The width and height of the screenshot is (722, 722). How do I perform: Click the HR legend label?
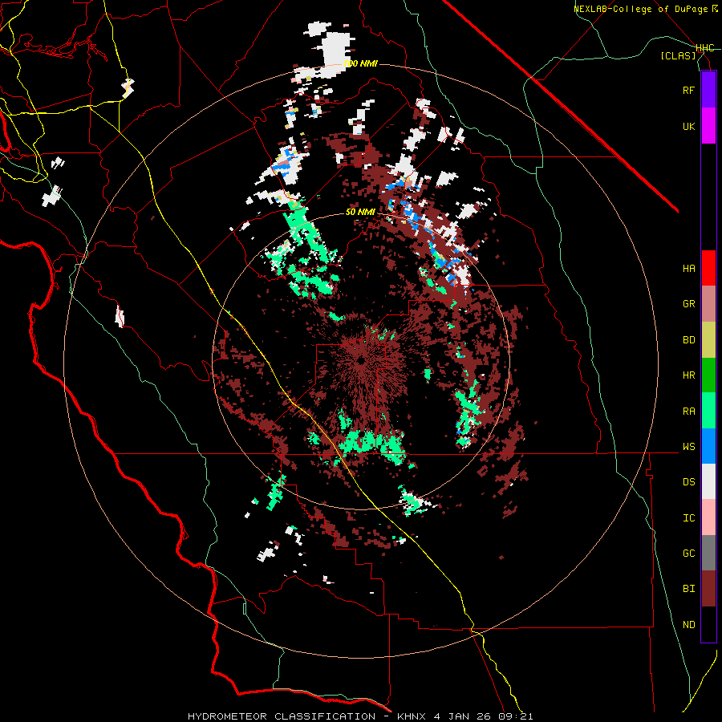688,375
